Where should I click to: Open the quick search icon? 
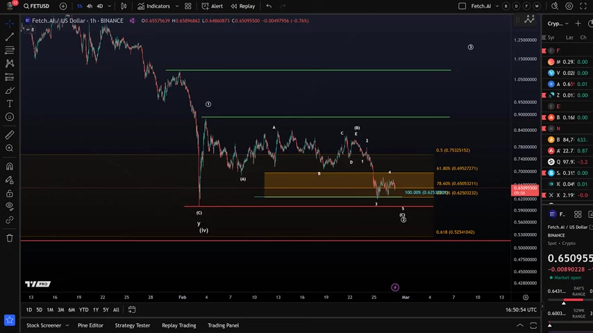pos(554,6)
